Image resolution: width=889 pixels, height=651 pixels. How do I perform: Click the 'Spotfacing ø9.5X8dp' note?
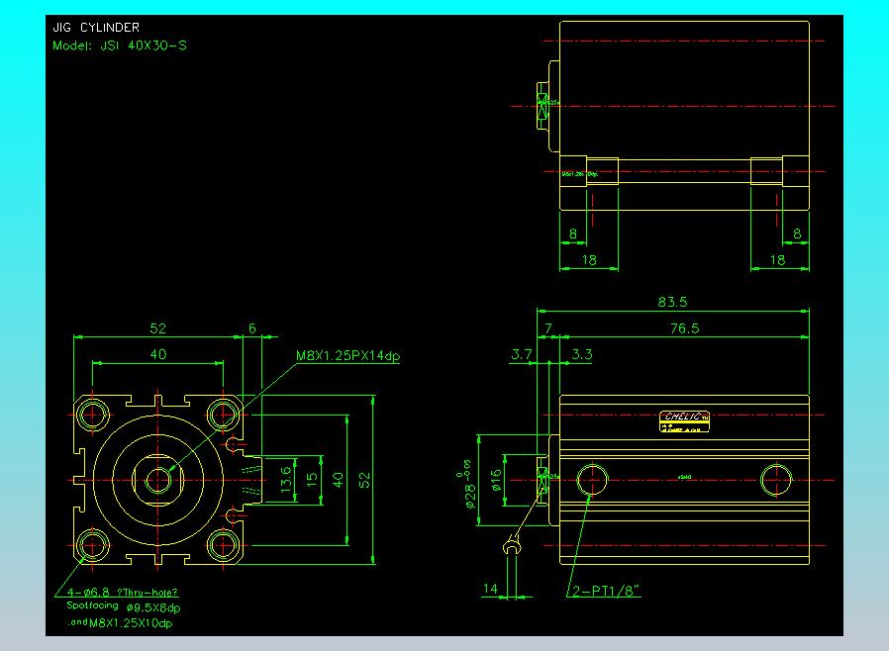[124, 606]
